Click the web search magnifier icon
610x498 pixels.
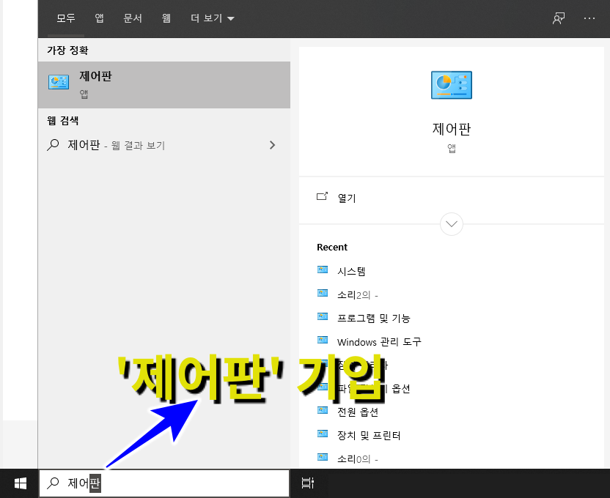pyautogui.click(x=53, y=145)
